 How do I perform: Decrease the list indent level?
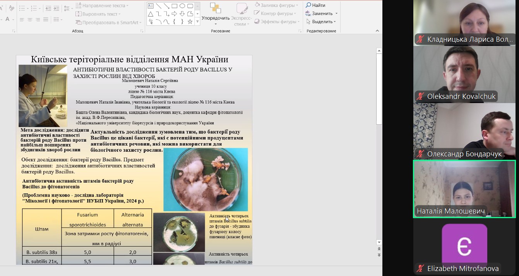click(48, 8)
